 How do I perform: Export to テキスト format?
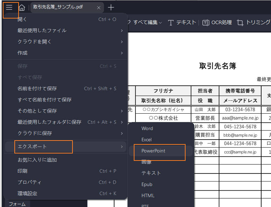click(x=161, y=173)
